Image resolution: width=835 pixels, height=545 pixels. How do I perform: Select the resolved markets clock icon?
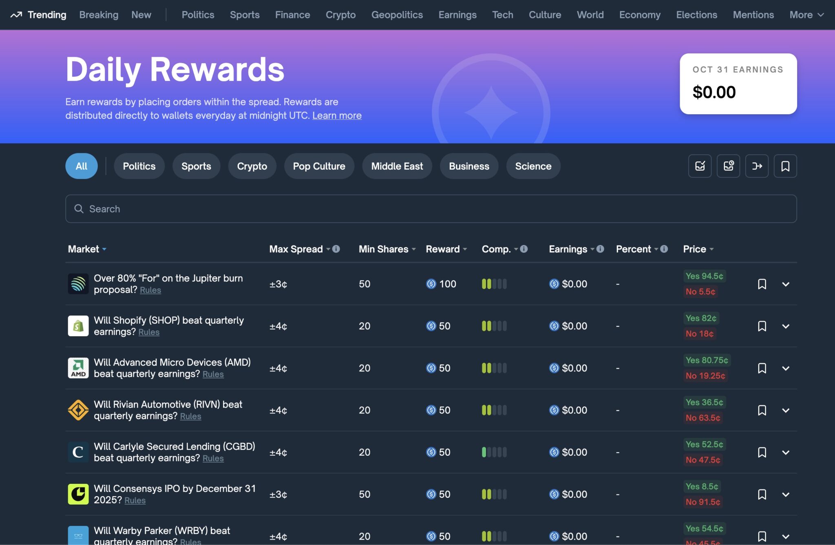tap(729, 166)
